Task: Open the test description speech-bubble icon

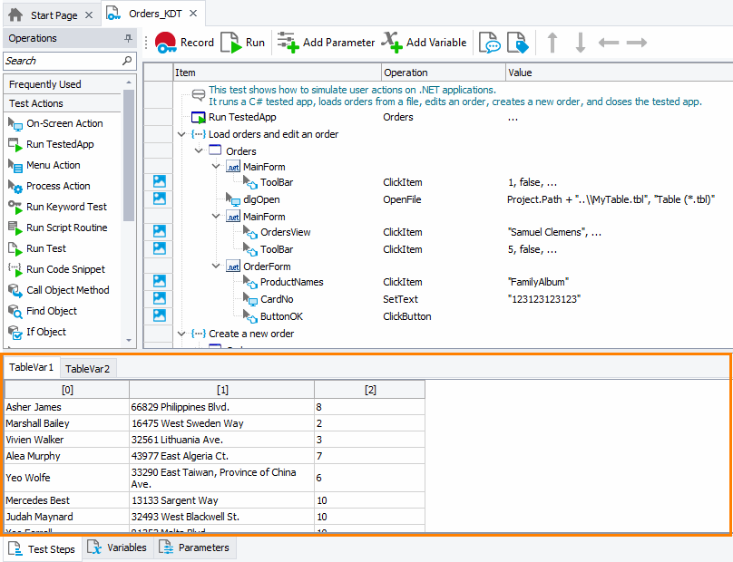Action: (490, 42)
